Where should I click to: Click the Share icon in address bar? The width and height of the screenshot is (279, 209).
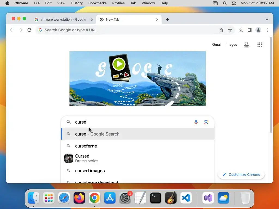point(221,30)
